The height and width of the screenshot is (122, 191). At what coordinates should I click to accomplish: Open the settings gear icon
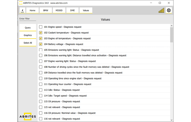click(169, 10)
